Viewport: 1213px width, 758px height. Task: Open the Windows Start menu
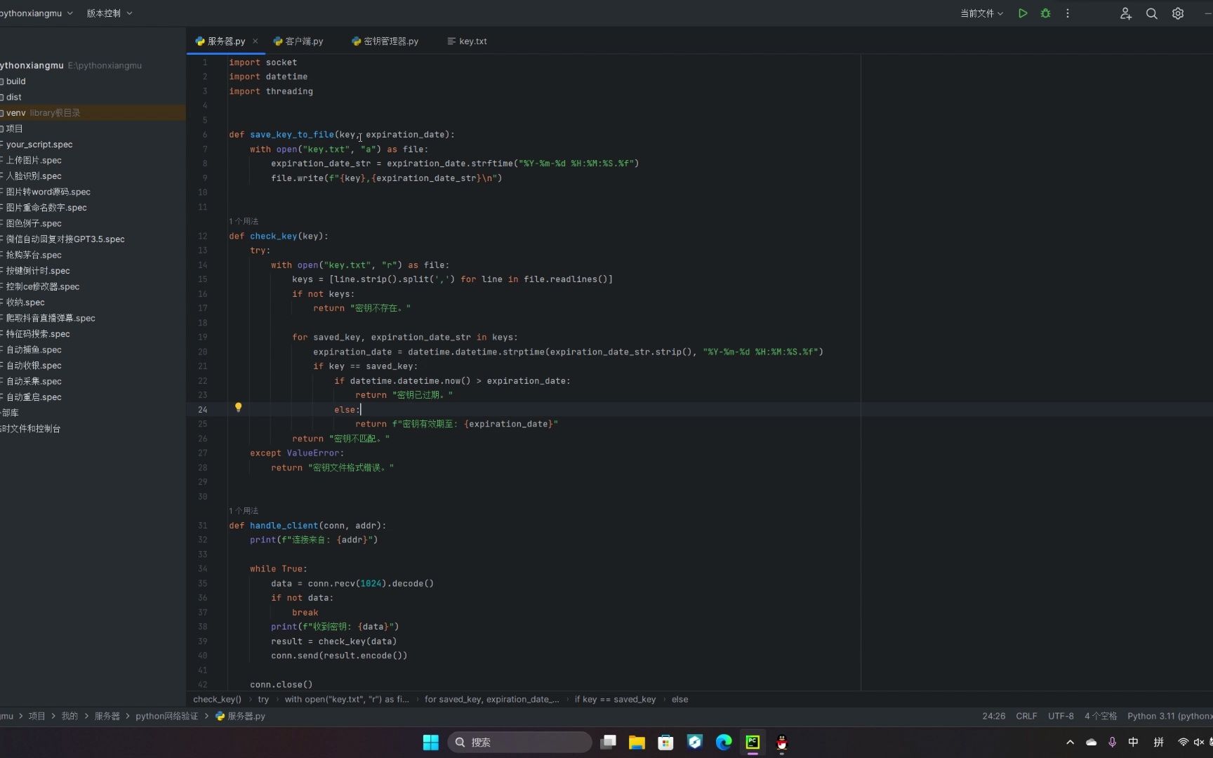point(431,742)
